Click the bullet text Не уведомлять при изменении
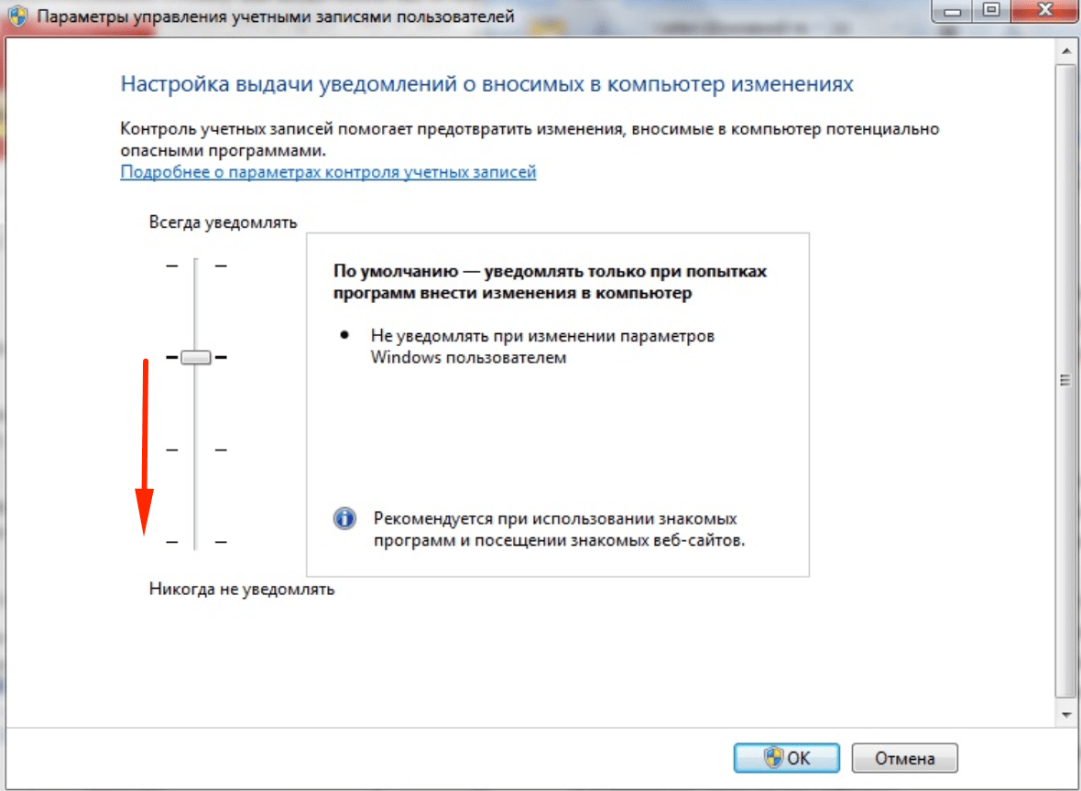The image size is (1081, 791). [x=542, y=347]
